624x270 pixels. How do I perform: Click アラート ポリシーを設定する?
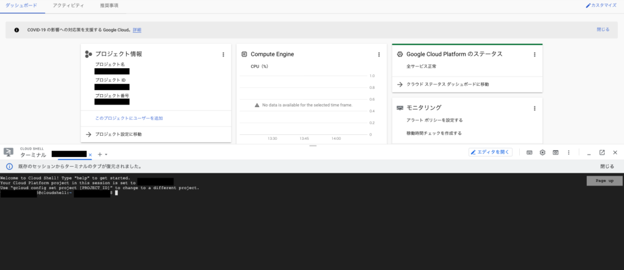pos(434,120)
